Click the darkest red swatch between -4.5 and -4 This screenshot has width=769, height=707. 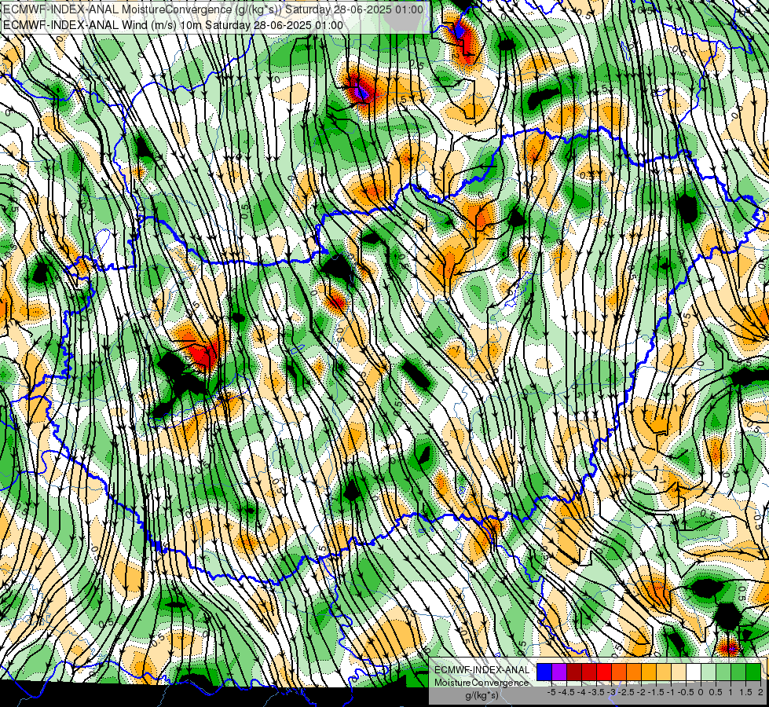click(574, 672)
